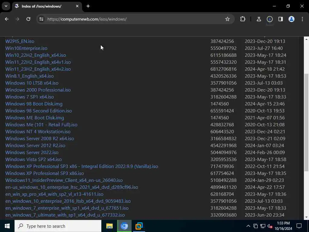Click Windows 98 Second Edition.iso
The height and width of the screenshot is (232, 309).
click(x=38, y=111)
